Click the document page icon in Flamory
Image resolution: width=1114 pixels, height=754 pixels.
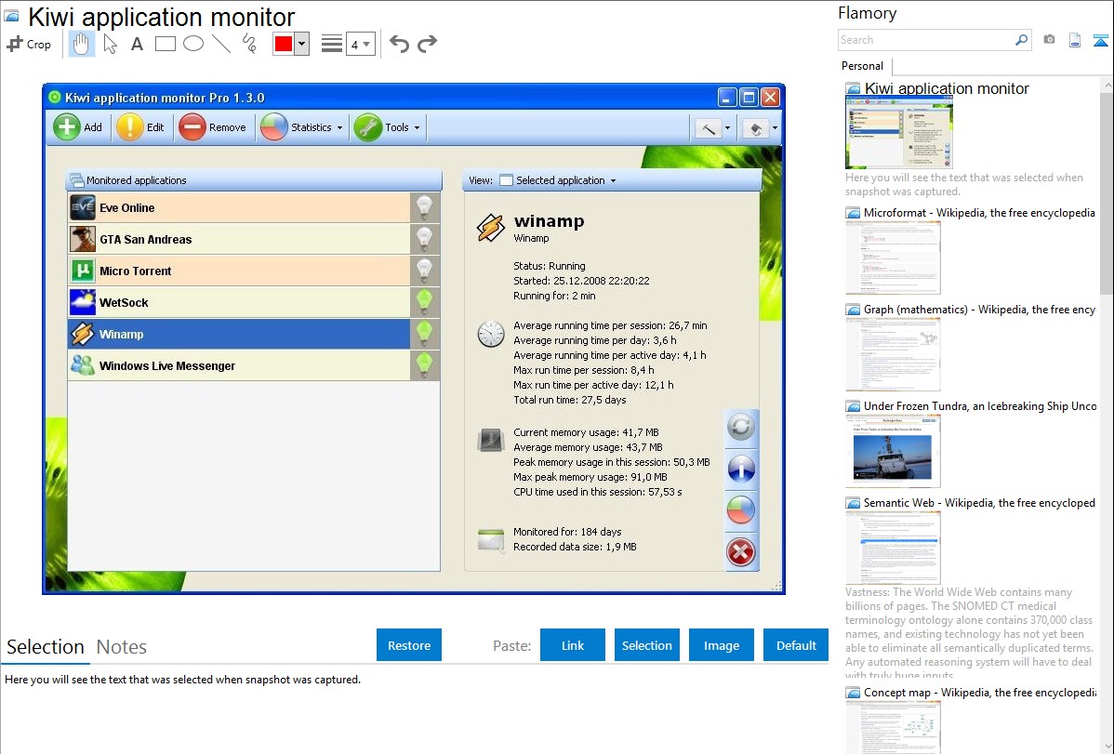1075,40
